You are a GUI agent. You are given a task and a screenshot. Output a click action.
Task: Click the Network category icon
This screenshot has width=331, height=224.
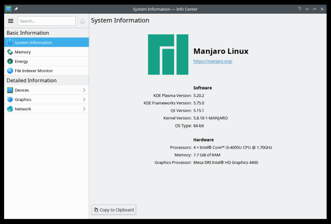point(10,109)
